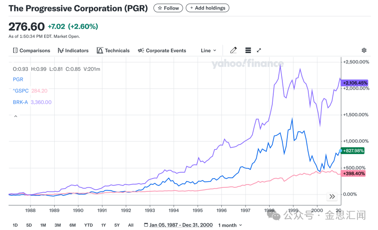This screenshot has height=230, width=378.
Task: Expand chart to full screen
Action: tap(259, 50)
